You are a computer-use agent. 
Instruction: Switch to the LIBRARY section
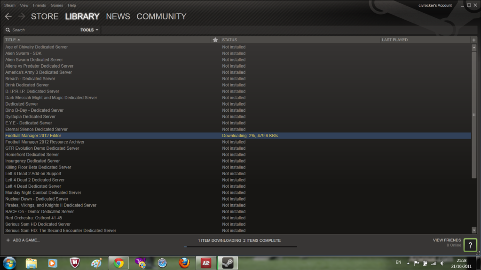tap(82, 16)
